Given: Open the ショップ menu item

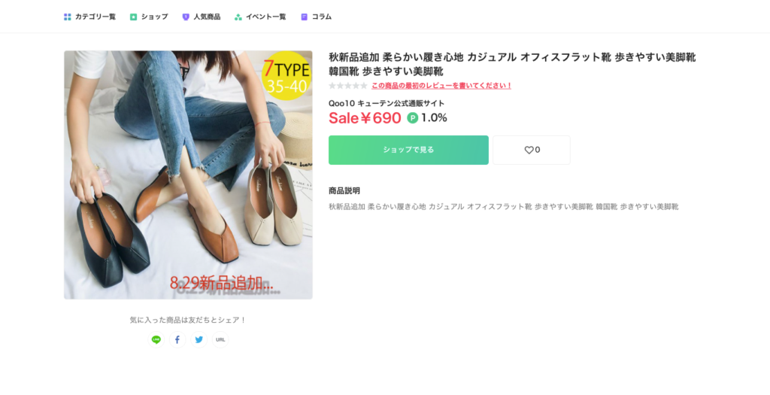Looking at the screenshot, I should coord(149,17).
